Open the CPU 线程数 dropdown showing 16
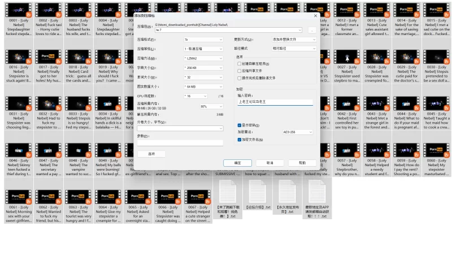The height and width of the screenshot is (265, 452). (195, 96)
